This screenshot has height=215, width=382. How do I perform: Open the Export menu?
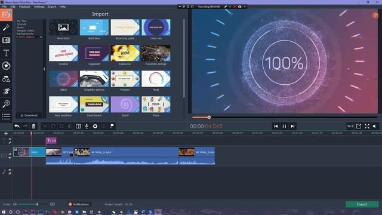tap(52, 7)
